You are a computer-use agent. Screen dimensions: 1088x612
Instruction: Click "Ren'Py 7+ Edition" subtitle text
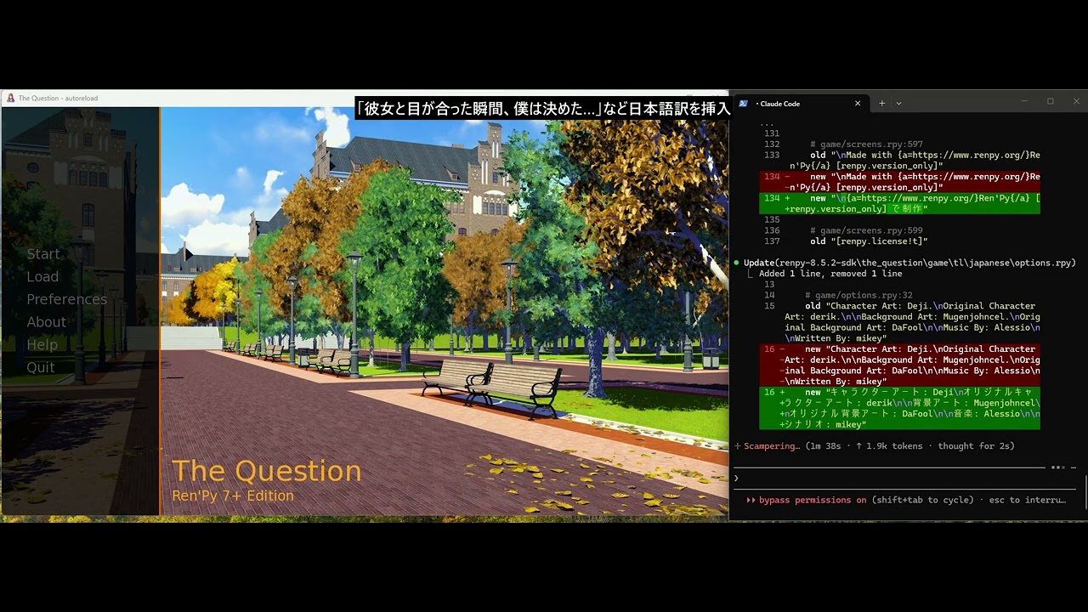[233, 496]
